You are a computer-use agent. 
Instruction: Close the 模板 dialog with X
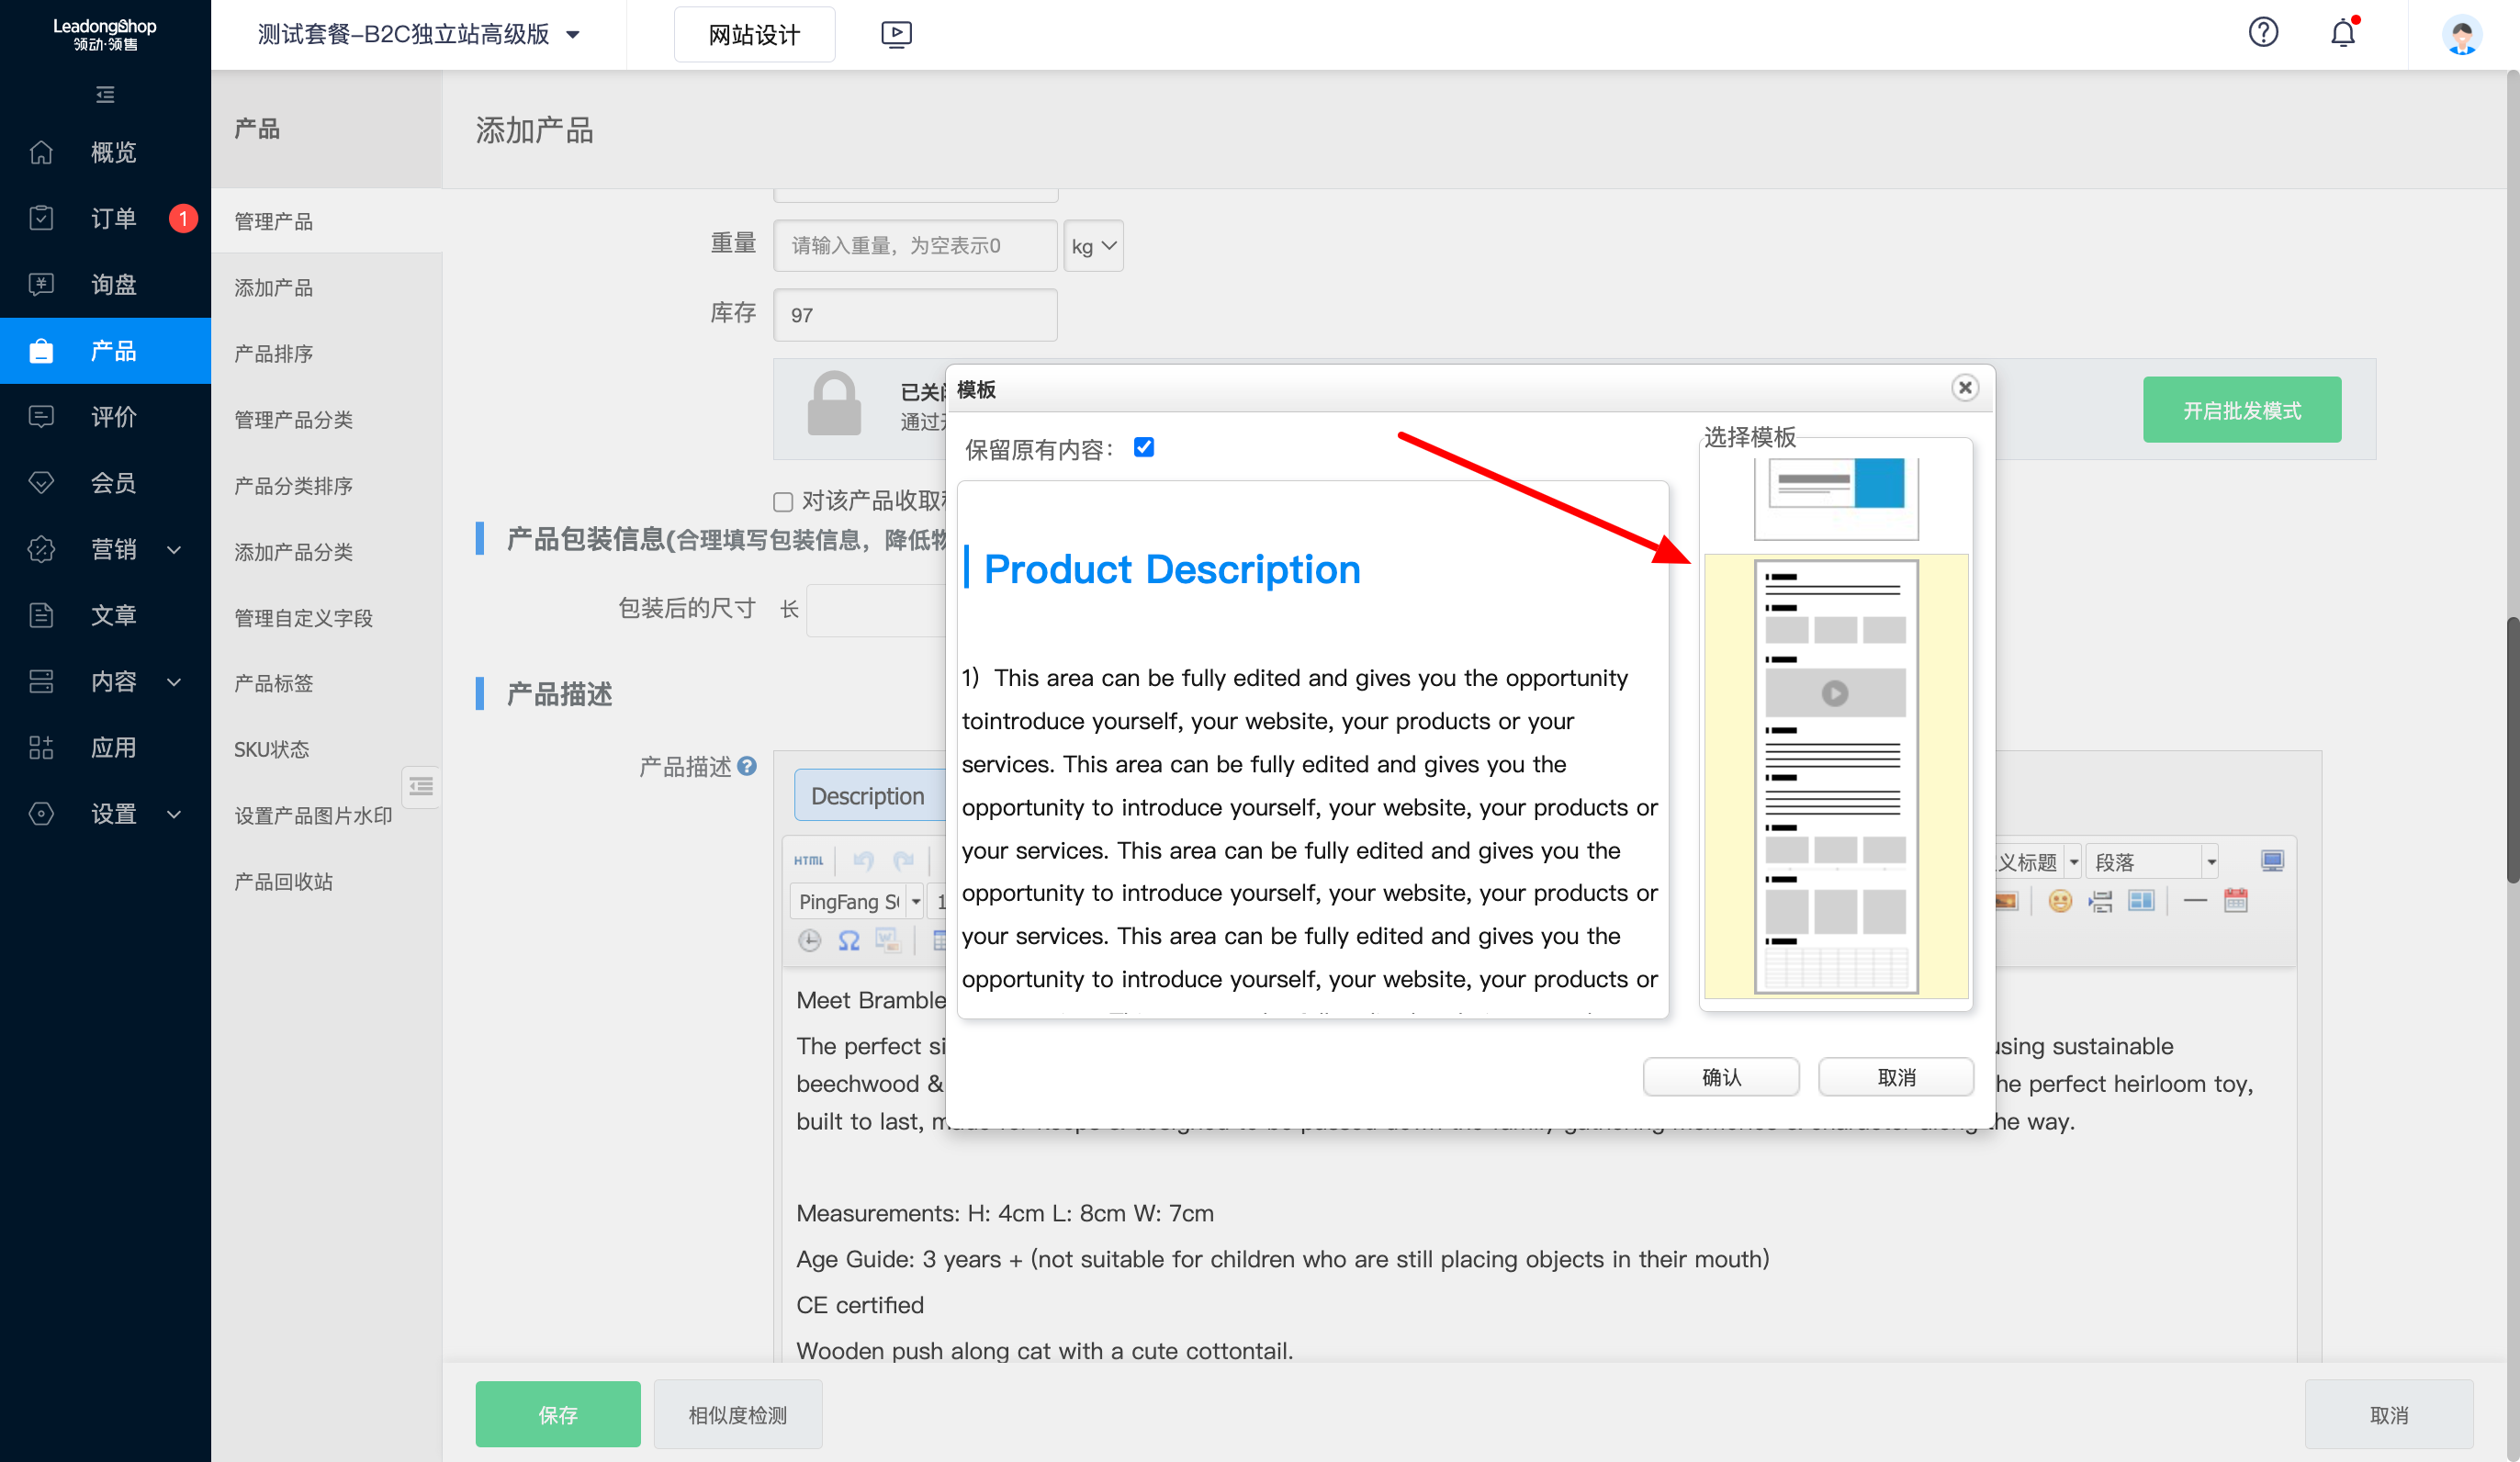coord(1964,388)
